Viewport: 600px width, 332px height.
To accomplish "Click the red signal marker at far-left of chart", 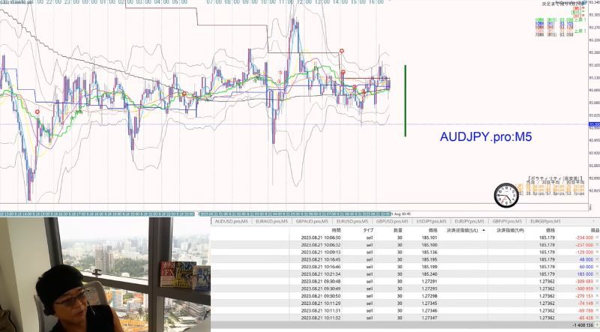I will (37, 112).
